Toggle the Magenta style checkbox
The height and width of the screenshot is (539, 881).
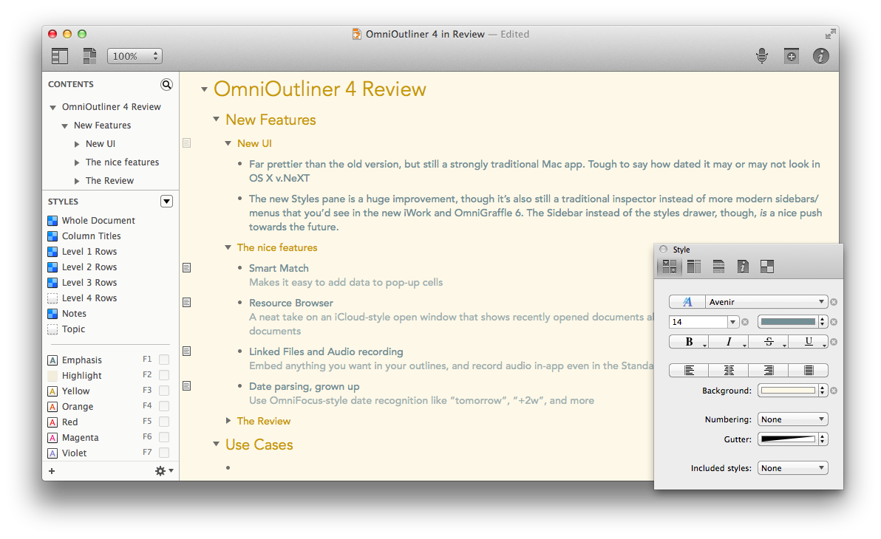coord(164,437)
